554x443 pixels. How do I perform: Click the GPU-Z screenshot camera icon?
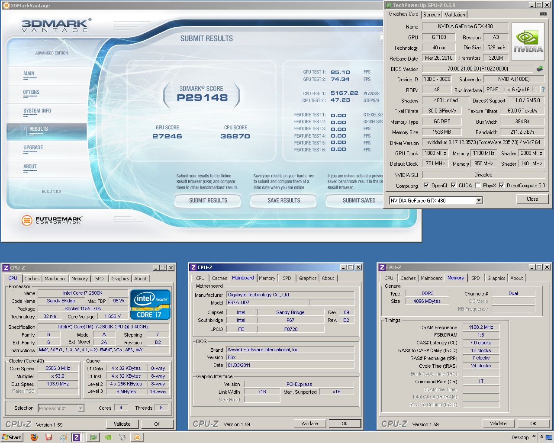pyautogui.click(x=543, y=14)
